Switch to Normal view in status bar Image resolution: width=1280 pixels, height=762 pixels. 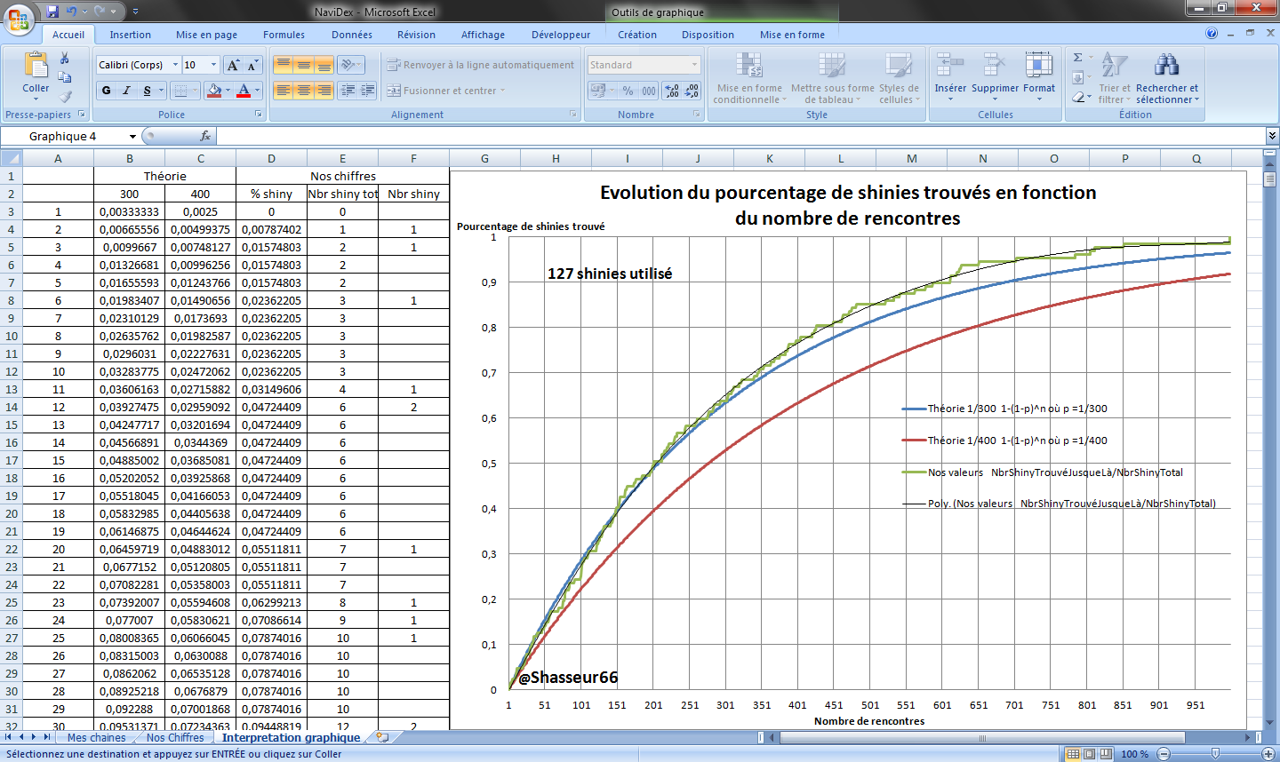[1074, 754]
